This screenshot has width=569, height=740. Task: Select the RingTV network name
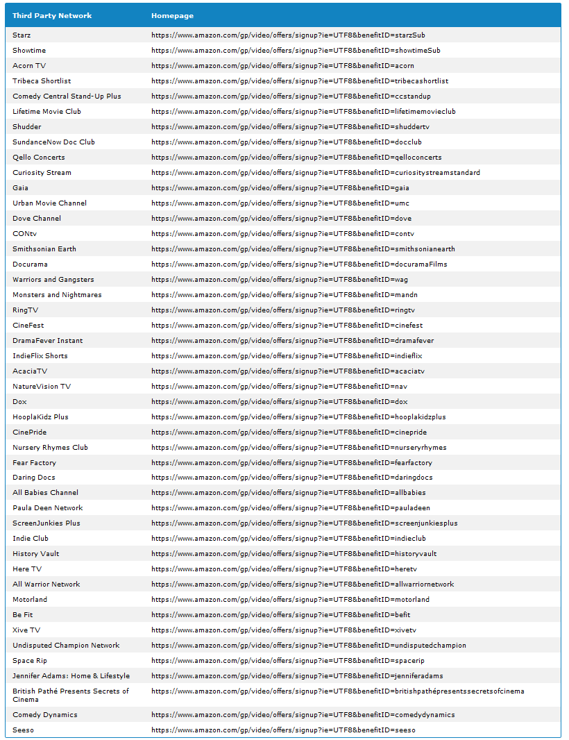click(x=26, y=310)
